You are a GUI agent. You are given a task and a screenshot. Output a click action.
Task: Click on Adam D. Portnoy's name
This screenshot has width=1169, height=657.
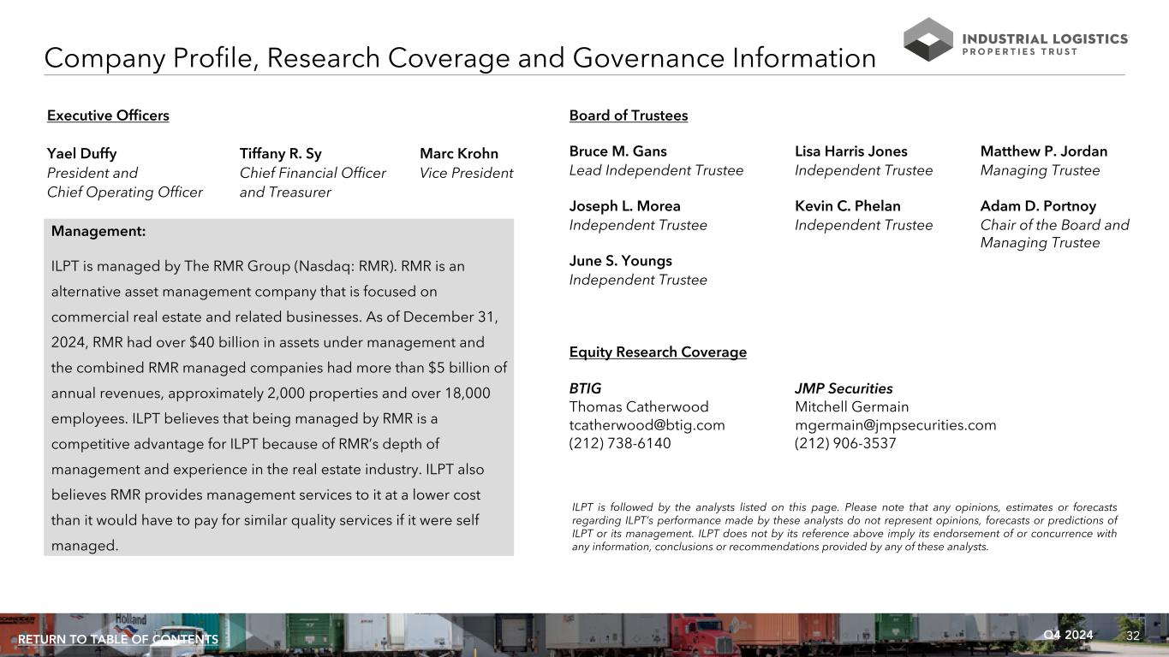click(x=1037, y=206)
